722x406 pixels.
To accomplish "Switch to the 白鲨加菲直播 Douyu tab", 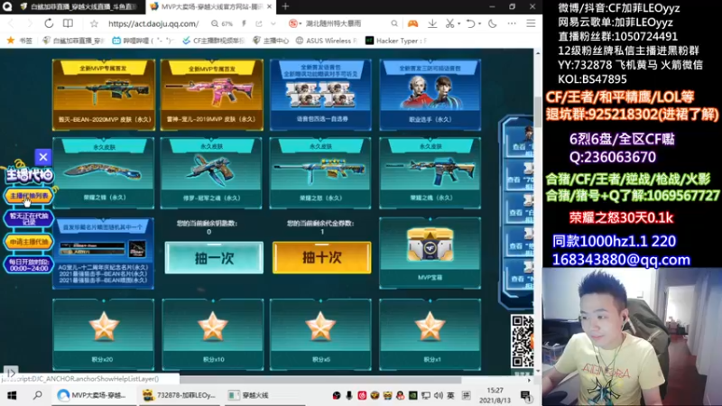I will pyautogui.click(x=79, y=7).
